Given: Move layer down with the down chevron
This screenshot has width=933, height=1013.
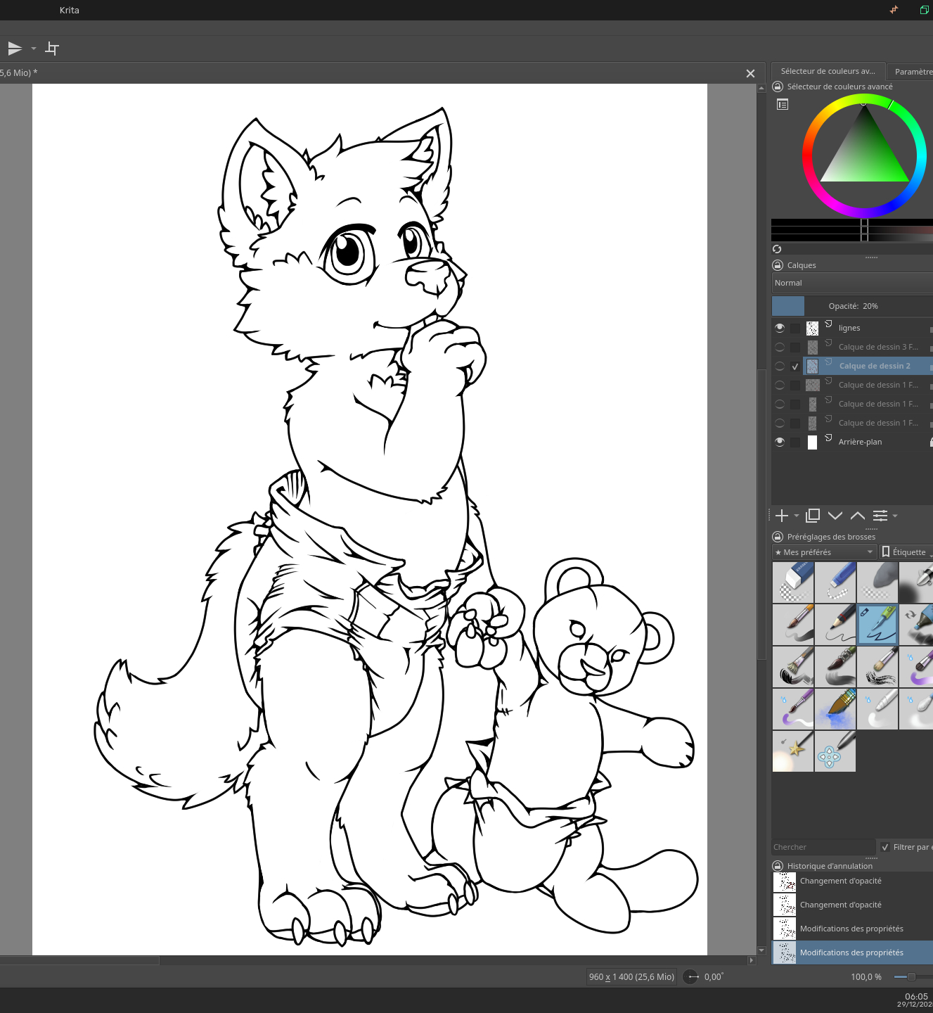Looking at the screenshot, I should coord(835,516).
